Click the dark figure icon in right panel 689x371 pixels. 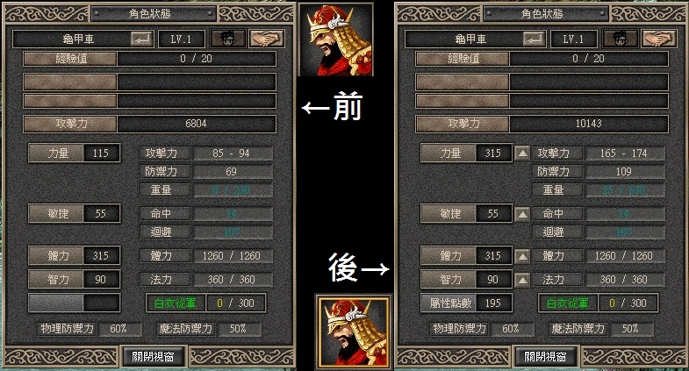coord(620,39)
